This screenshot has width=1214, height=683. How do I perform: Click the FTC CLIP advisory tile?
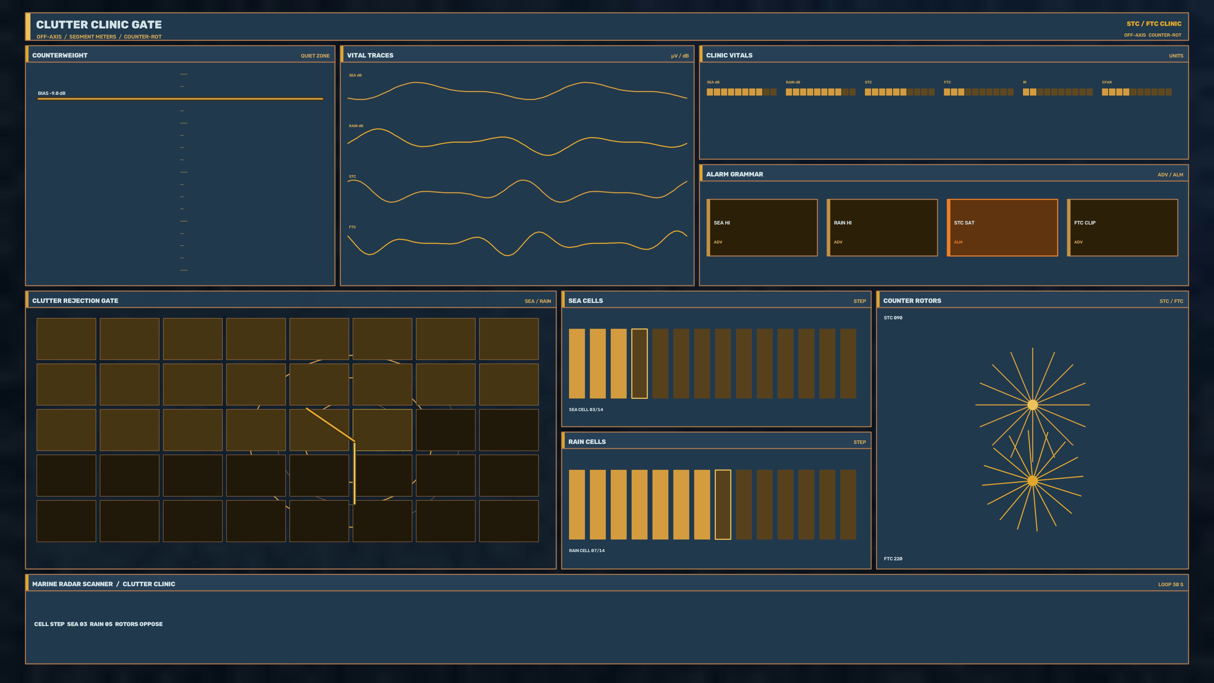pyautogui.click(x=1123, y=228)
